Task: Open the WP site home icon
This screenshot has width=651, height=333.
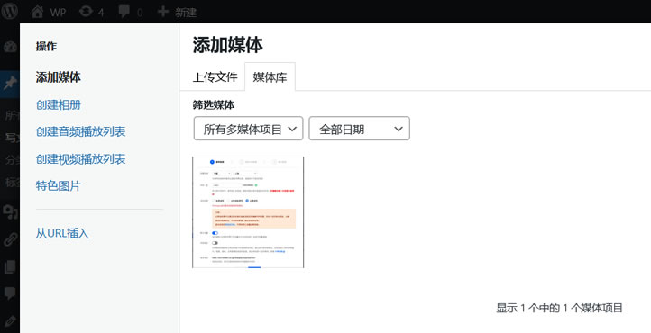Action: point(37,12)
